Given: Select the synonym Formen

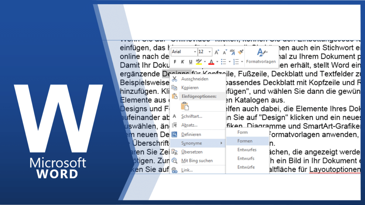Looking at the screenshot, I should coord(245,141).
